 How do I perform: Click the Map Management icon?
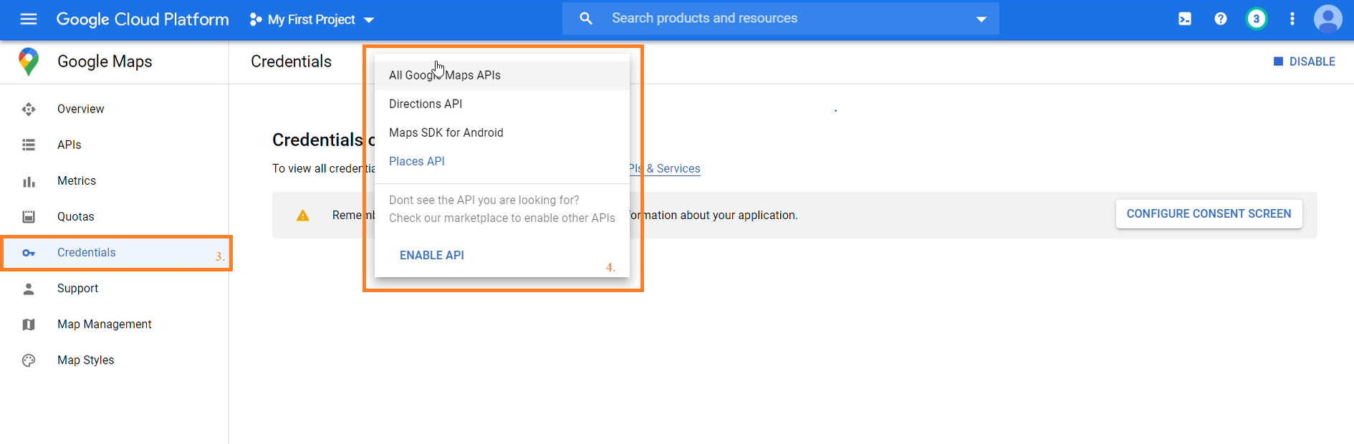(29, 324)
